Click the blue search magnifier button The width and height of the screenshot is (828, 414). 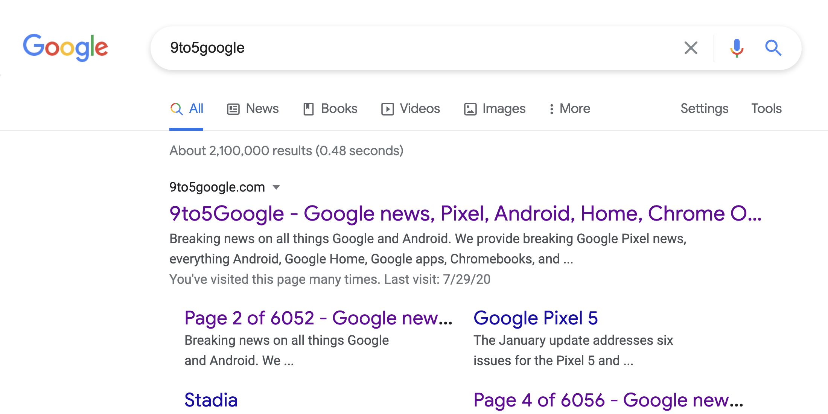[773, 48]
